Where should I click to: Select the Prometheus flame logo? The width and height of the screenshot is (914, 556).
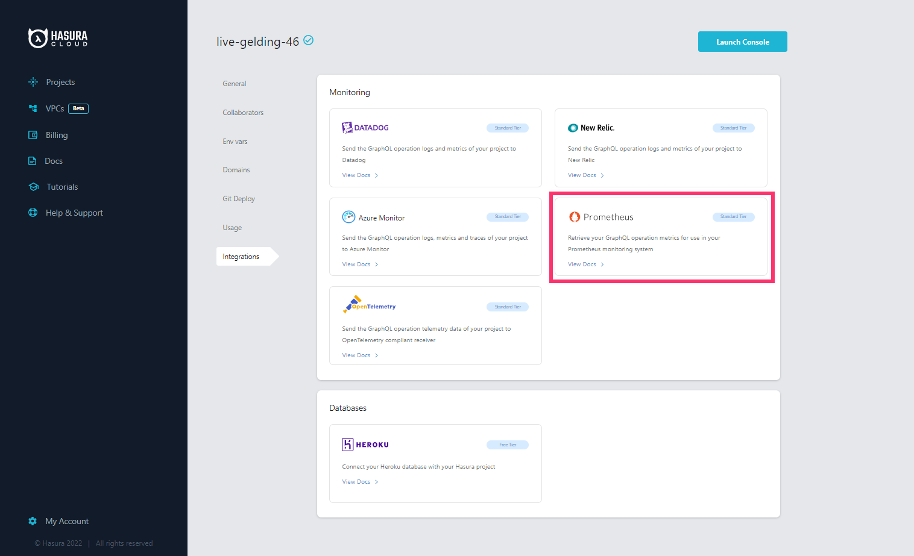[573, 217]
